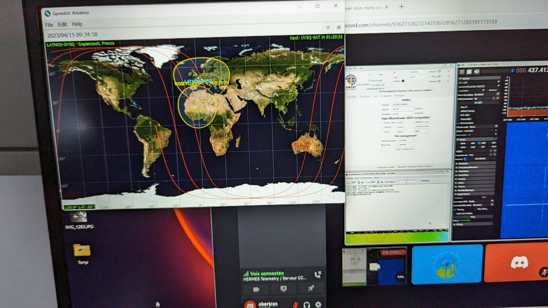
Task: Open Gpredict File menu
Action: tap(49, 24)
